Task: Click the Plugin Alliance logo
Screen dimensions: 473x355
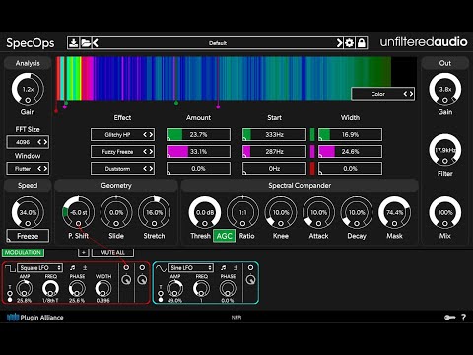Action: pos(35,318)
